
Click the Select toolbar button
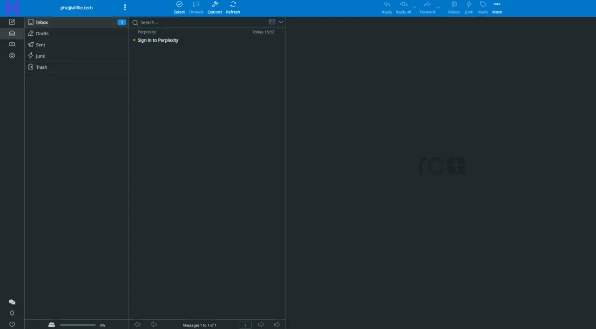[179, 7]
